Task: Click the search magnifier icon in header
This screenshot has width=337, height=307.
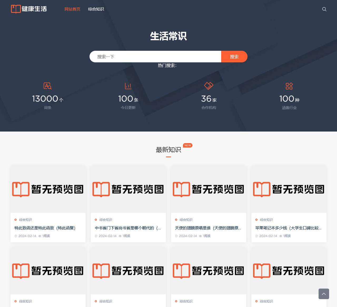Action: (324, 9)
